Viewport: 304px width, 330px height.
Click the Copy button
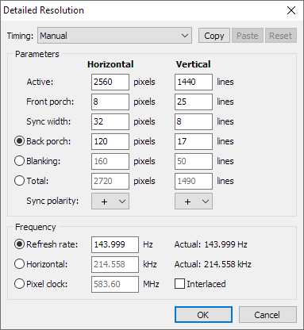pos(214,36)
